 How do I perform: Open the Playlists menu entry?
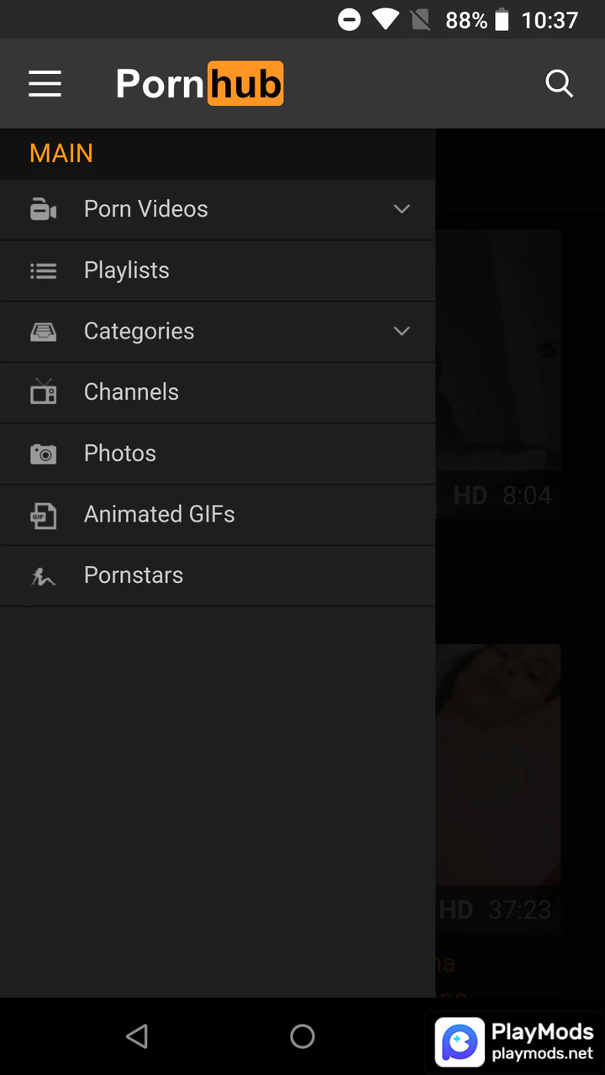click(218, 270)
